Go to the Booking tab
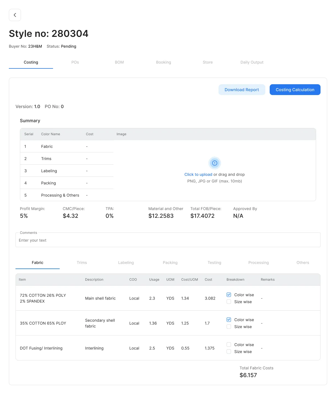Image resolution: width=336 pixels, height=394 pixels. (164, 62)
